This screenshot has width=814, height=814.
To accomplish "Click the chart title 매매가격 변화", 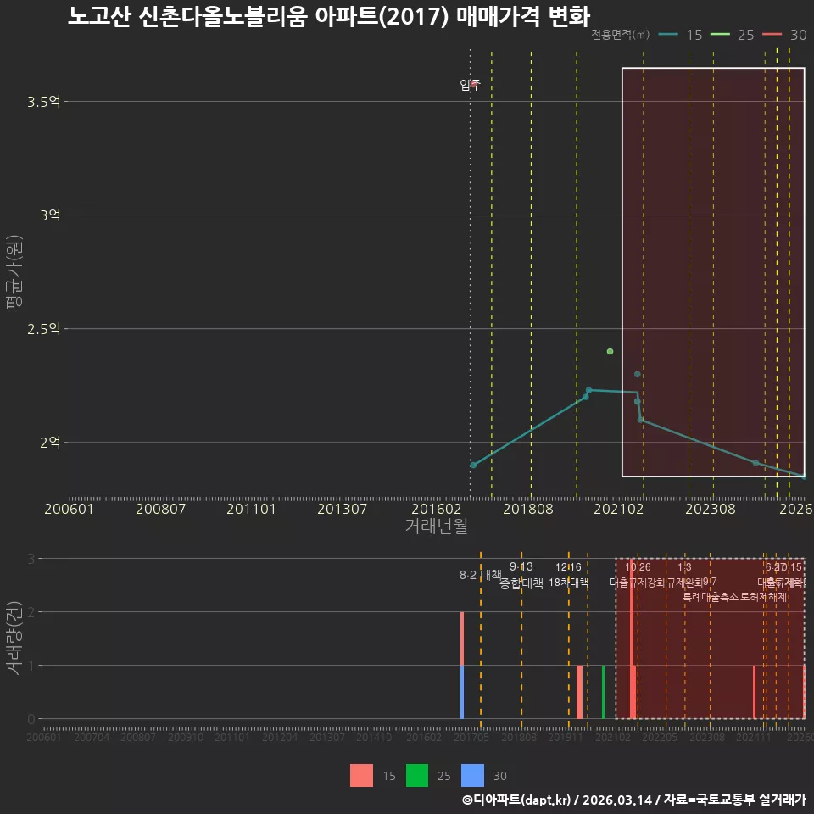I will 523,17.
